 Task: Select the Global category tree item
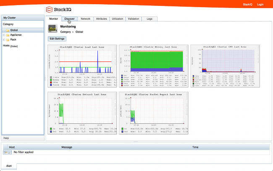click(23, 30)
